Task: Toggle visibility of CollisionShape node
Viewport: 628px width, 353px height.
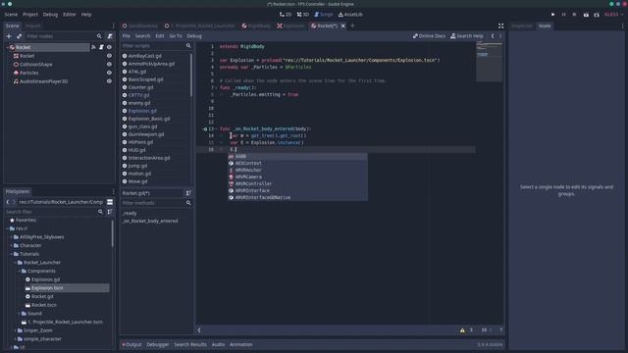Action: pos(109,65)
